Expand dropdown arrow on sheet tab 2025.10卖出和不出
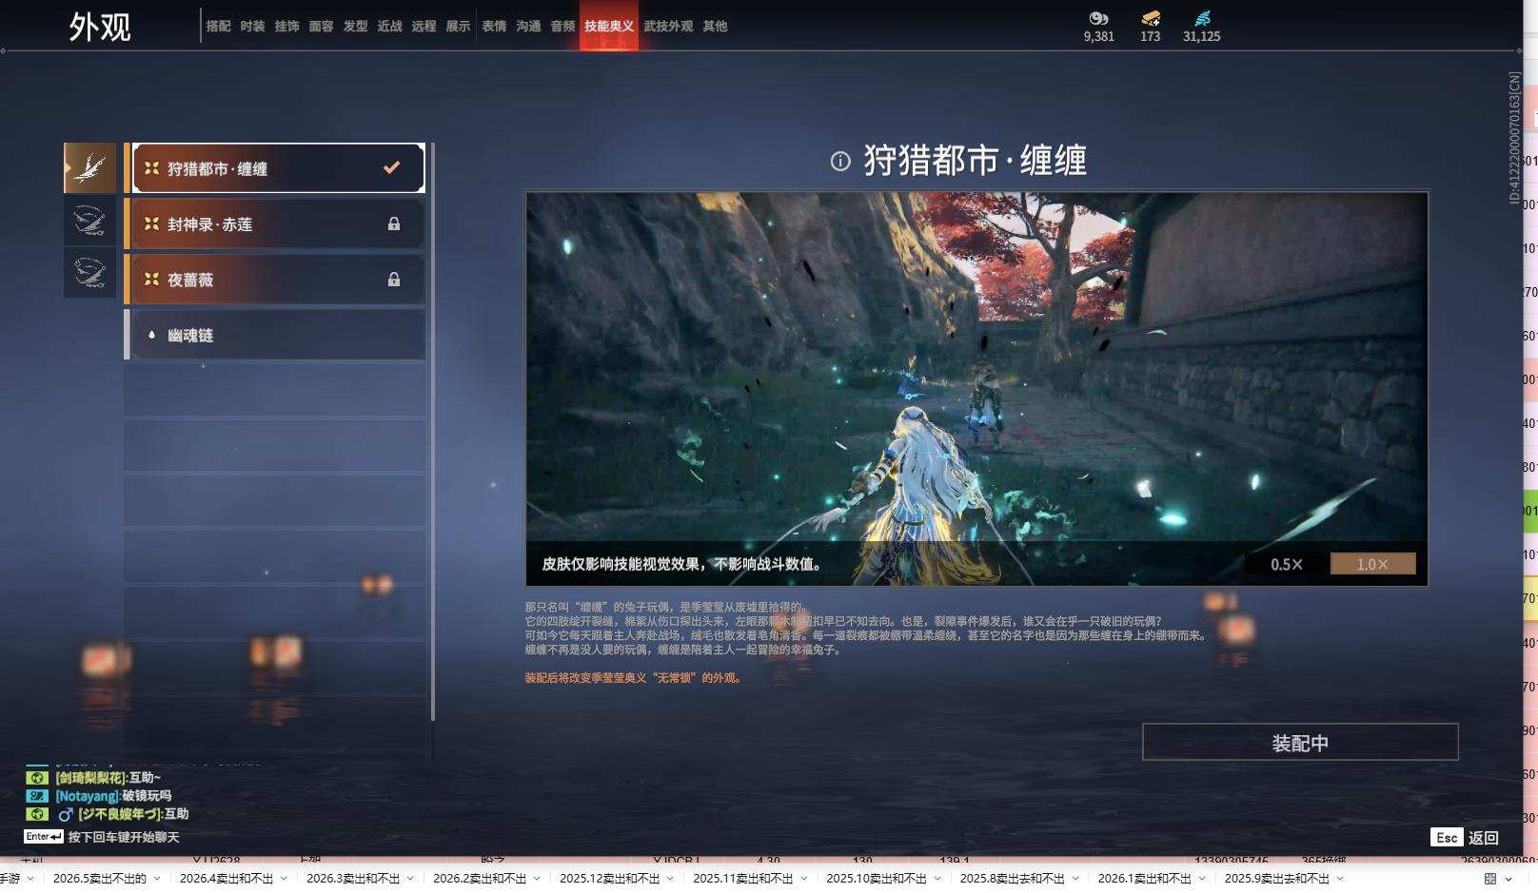Screen dimensions: 1538x893 pos(937,879)
